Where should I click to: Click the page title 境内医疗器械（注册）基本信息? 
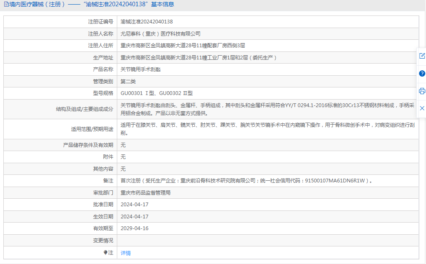[92, 4]
